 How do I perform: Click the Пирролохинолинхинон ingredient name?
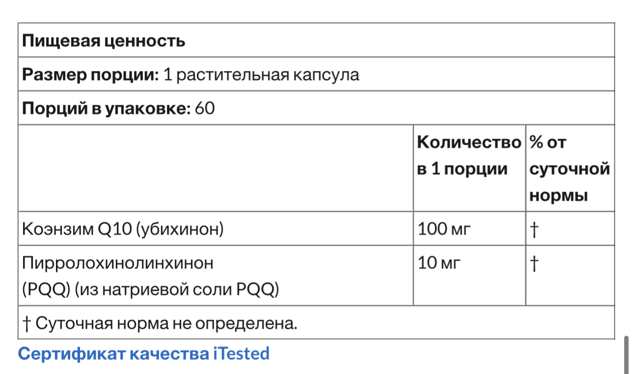118,263
